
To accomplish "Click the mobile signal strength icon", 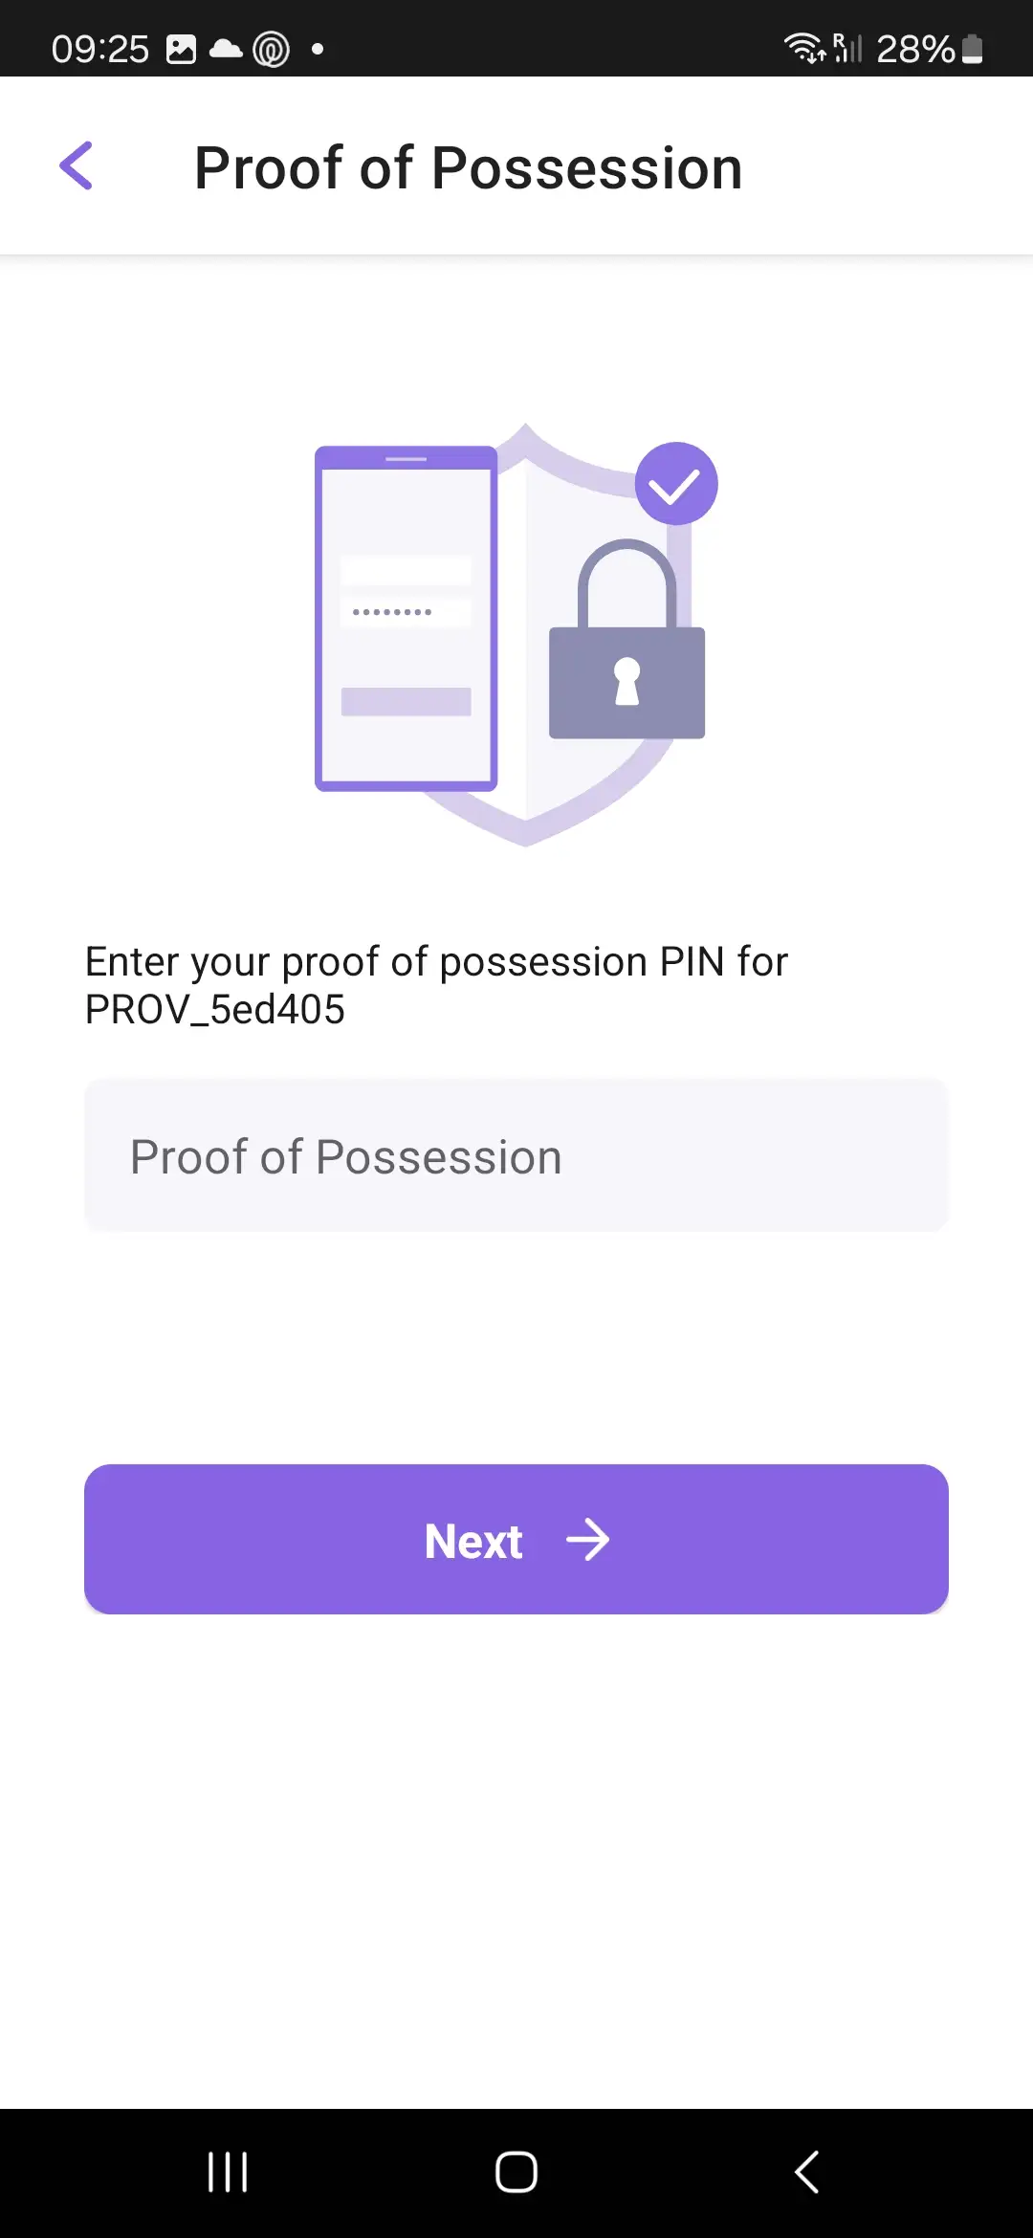I will point(847,48).
